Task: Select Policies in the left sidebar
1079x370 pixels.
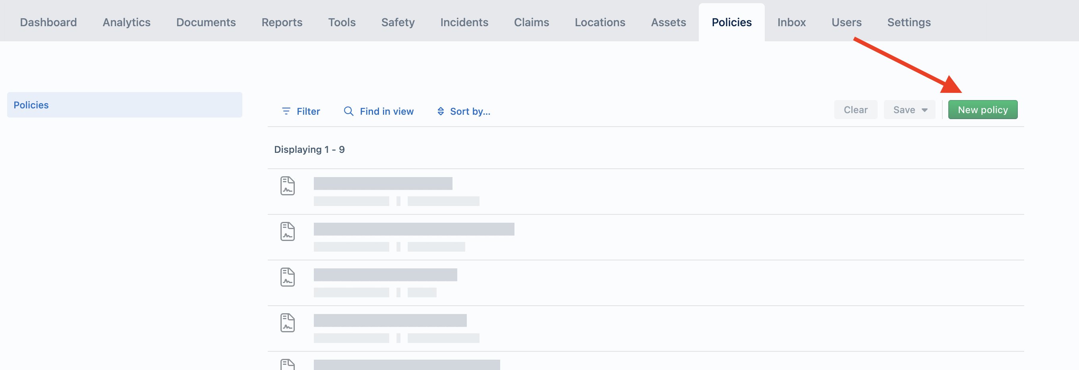Action: 124,105
